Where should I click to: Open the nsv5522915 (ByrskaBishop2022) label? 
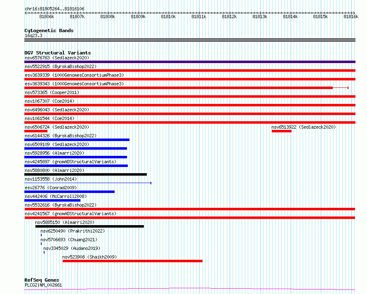click(61, 66)
